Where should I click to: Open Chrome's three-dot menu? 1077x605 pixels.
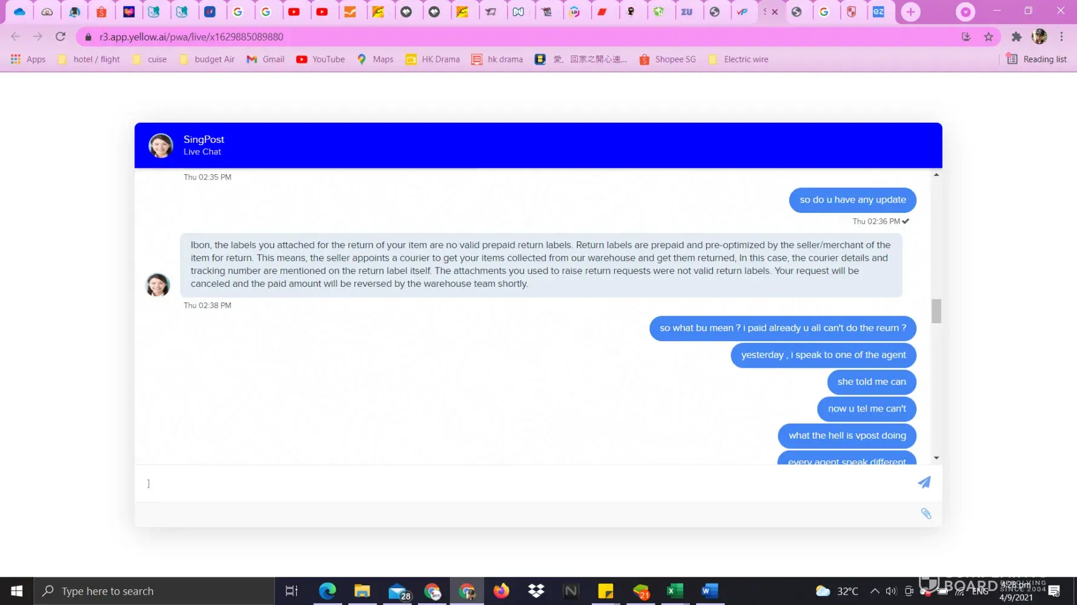[x=1061, y=37]
